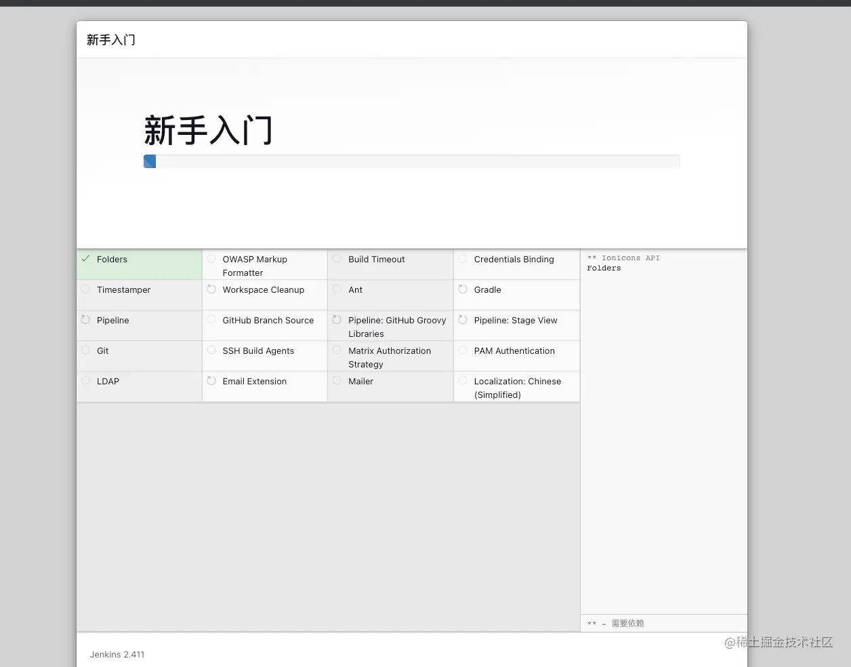Click the spinner icon beside Pipeline

[x=85, y=319]
